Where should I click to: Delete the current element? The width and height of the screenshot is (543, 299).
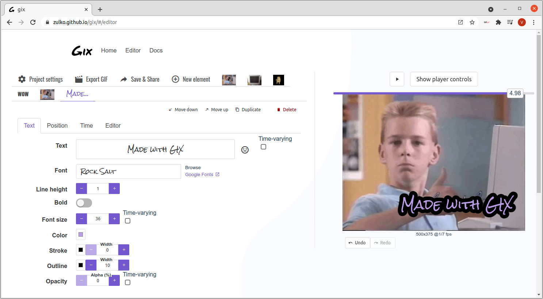click(287, 110)
